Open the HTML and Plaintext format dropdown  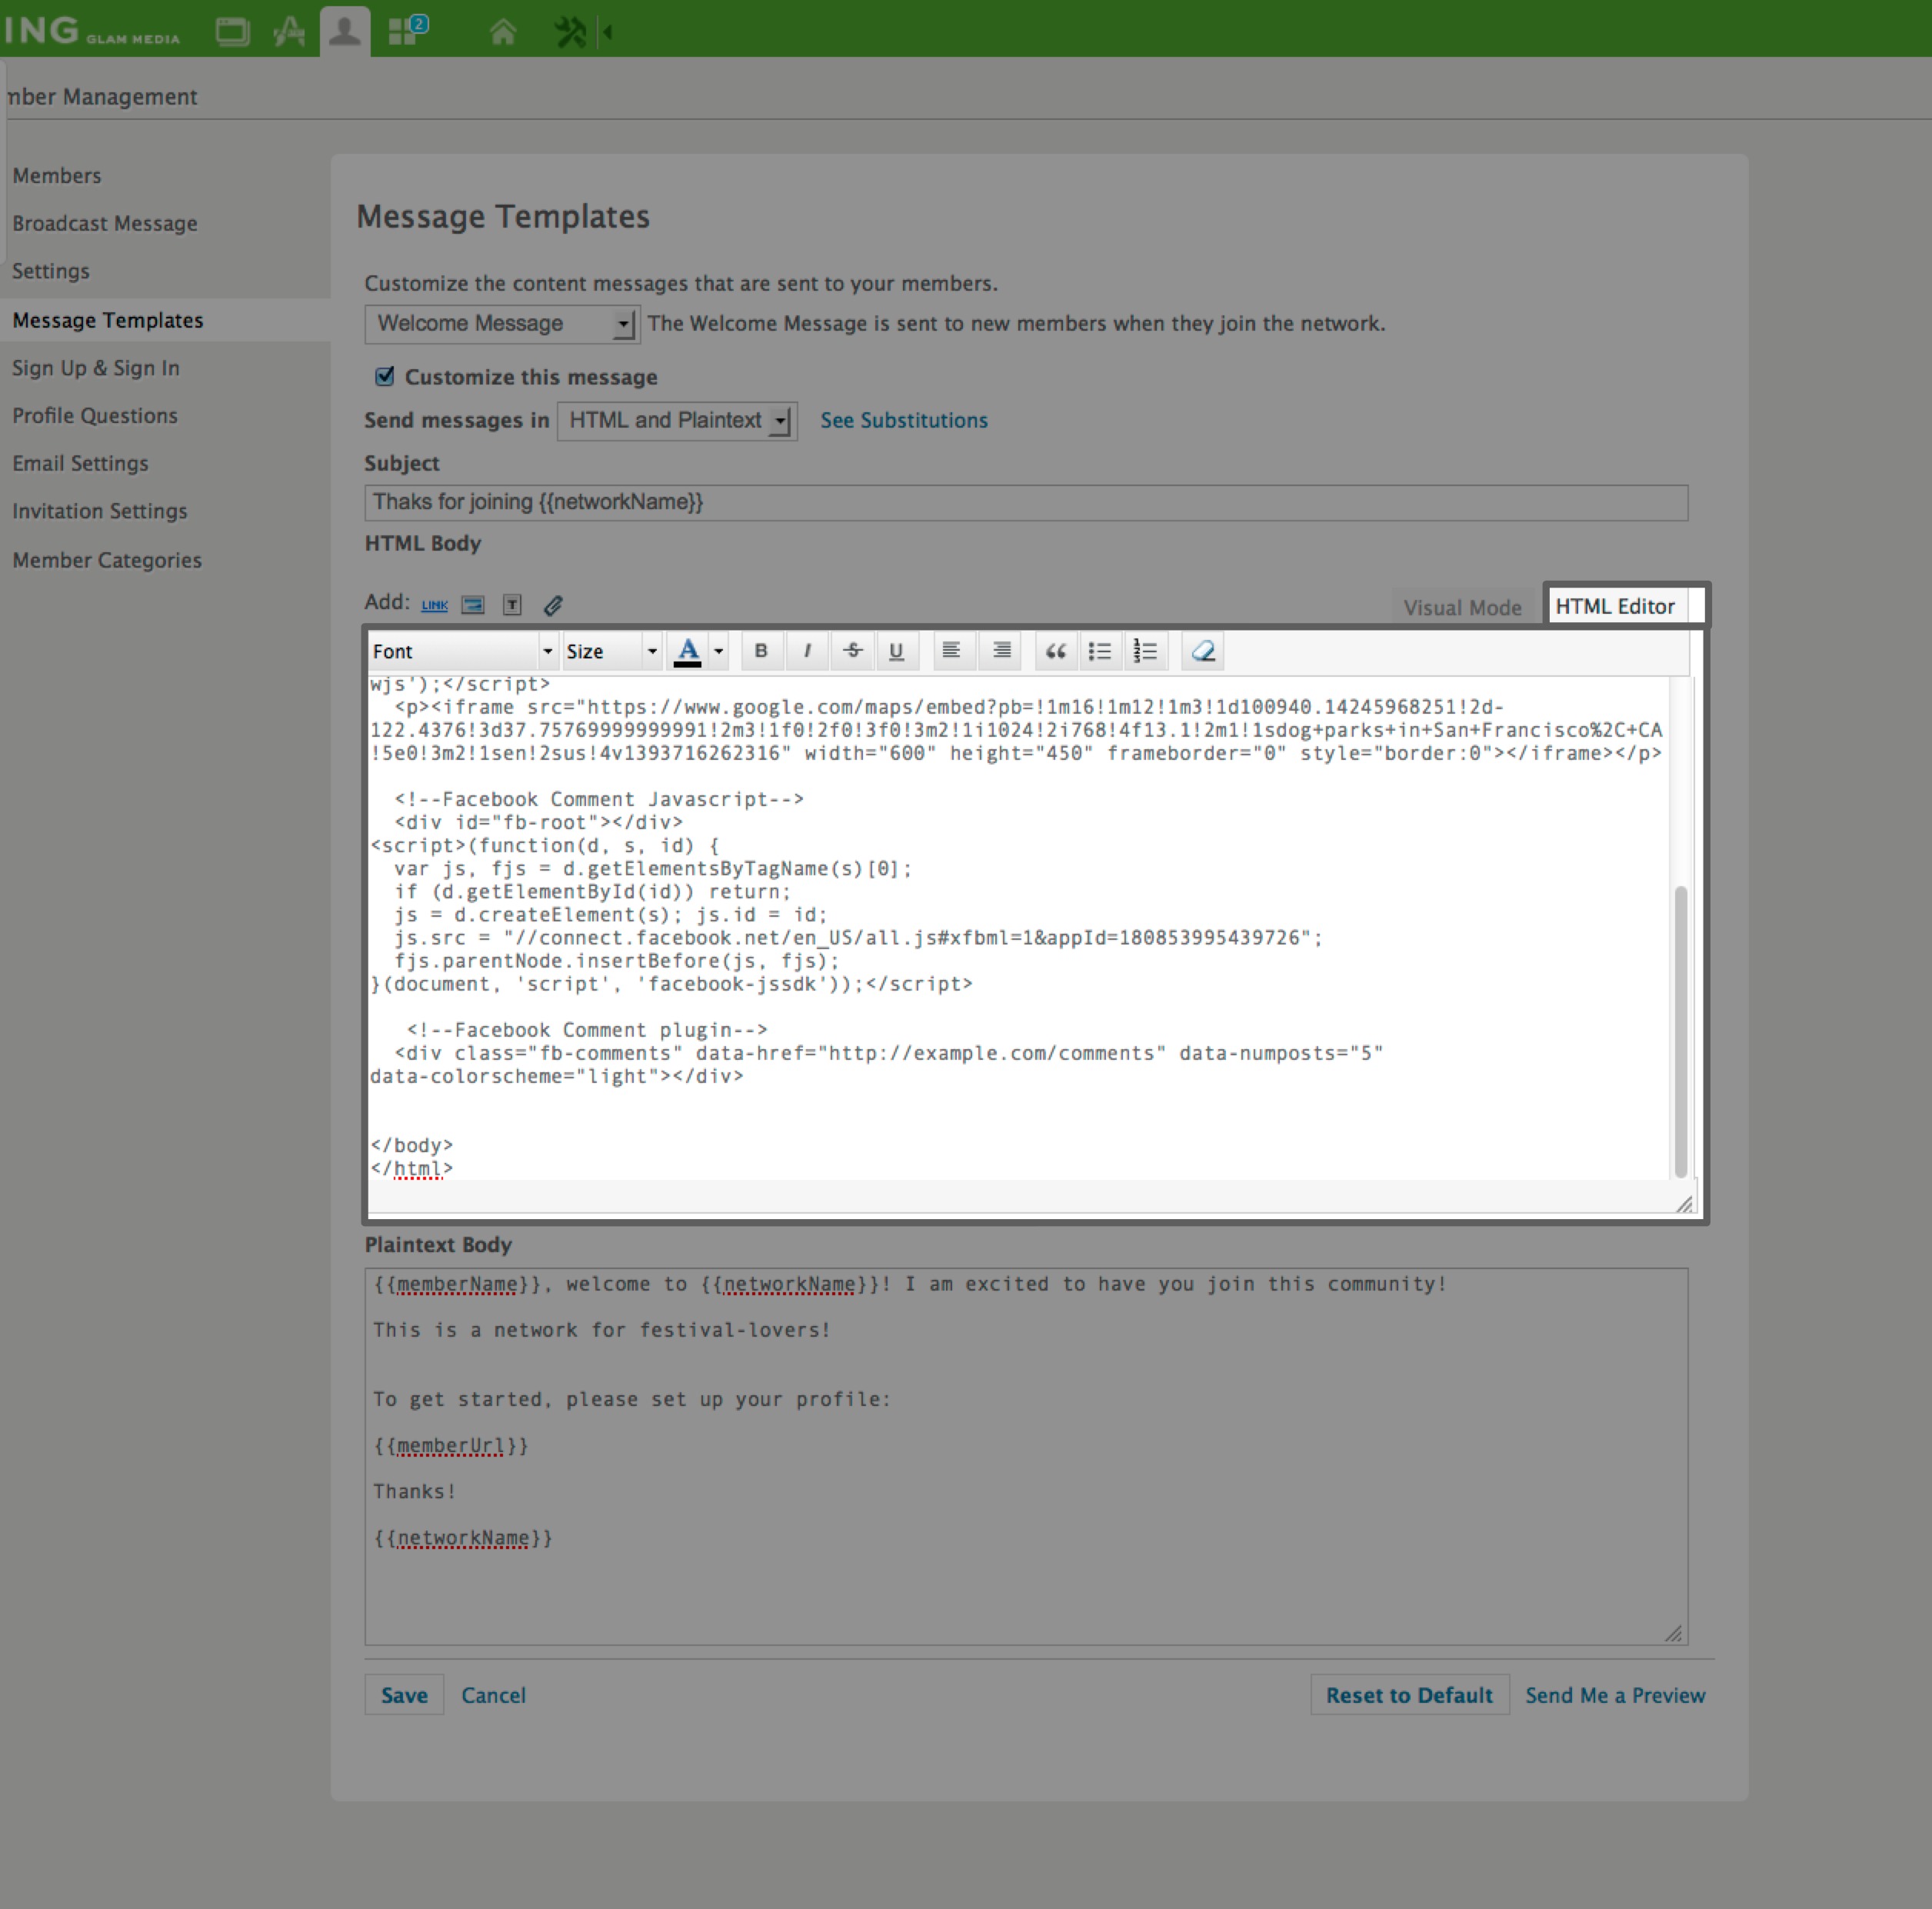[x=677, y=421]
